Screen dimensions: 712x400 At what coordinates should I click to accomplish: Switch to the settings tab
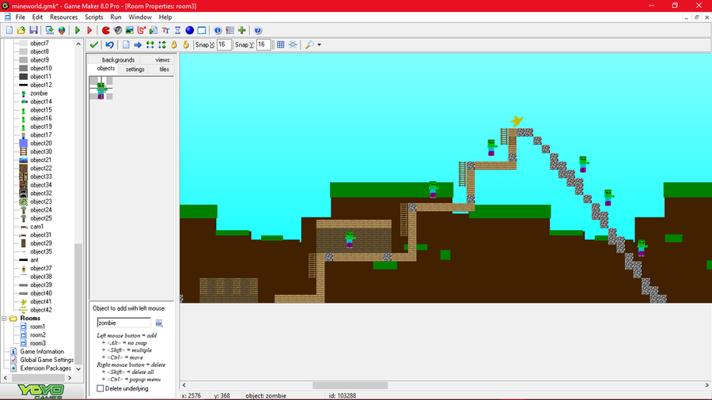coord(134,70)
